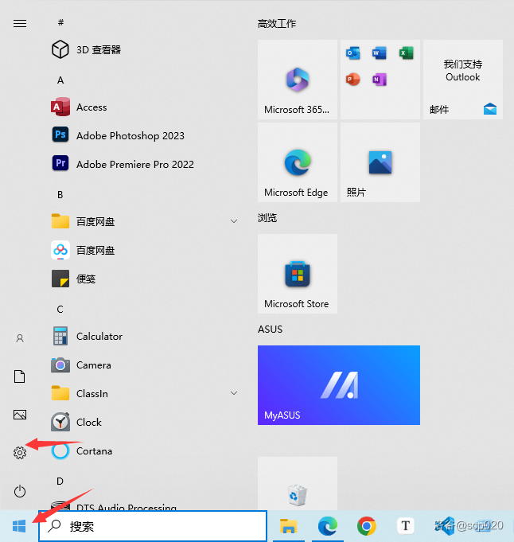Open OneNote from the Office tile group
Screen dimensions: 514x542
click(x=380, y=80)
